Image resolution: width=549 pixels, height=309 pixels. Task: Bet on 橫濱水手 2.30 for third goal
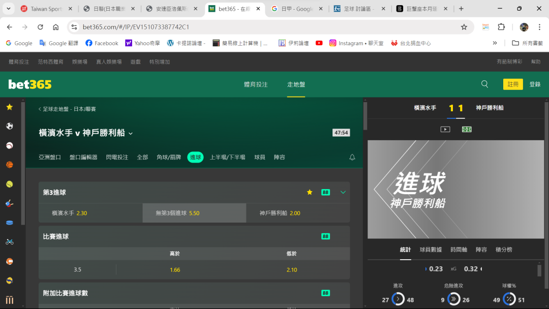[x=90, y=213]
